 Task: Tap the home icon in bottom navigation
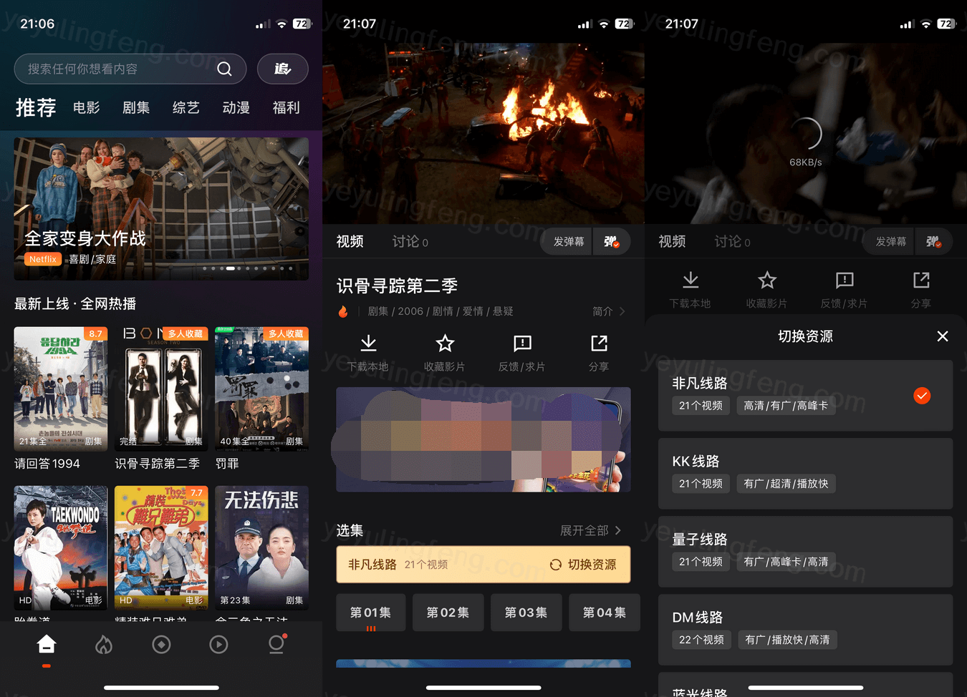click(47, 645)
